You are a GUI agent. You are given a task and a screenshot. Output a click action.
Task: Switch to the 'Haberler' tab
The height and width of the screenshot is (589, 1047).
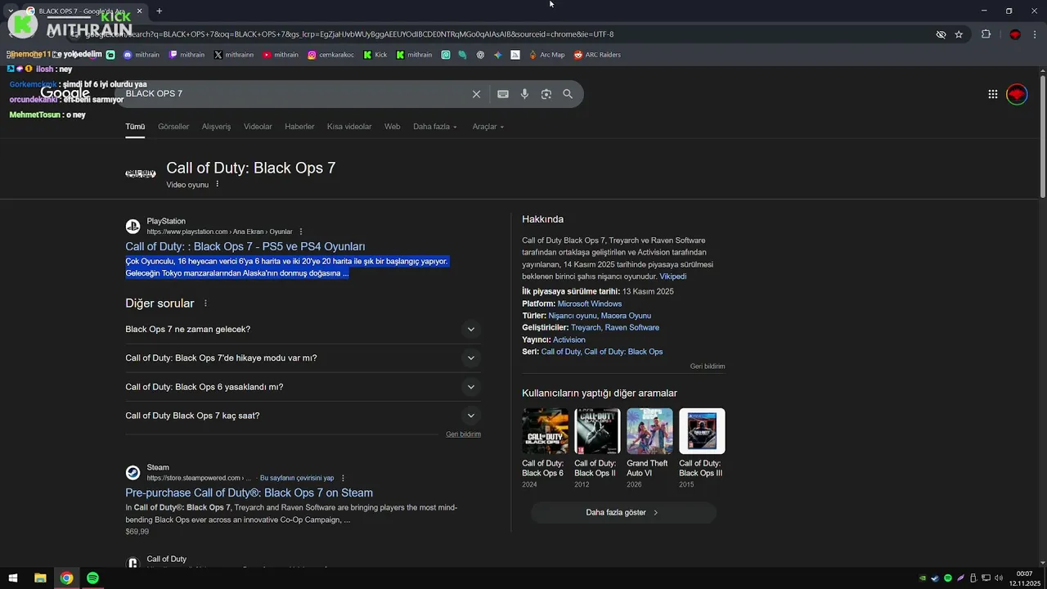pos(299,127)
